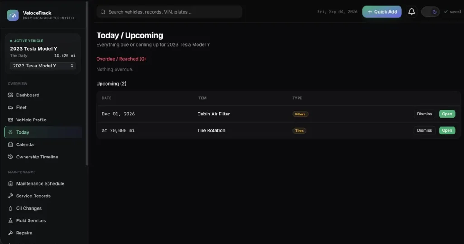Screen dimensions: 464x244
Task: Toggle dark mode moon switch
Action: click(x=430, y=12)
